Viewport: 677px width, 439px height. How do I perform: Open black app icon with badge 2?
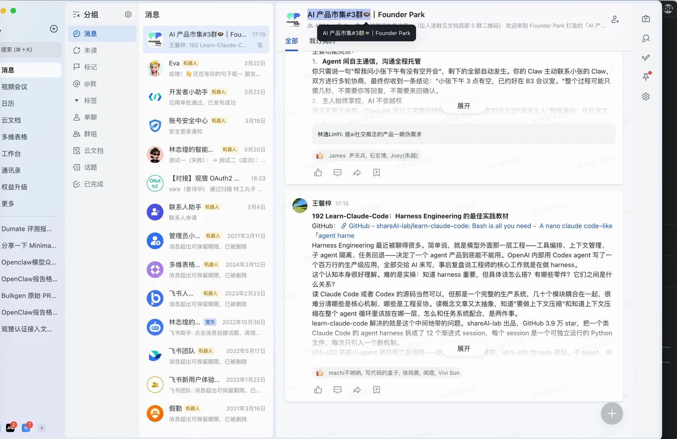pyautogui.click(x=11, y=428)
